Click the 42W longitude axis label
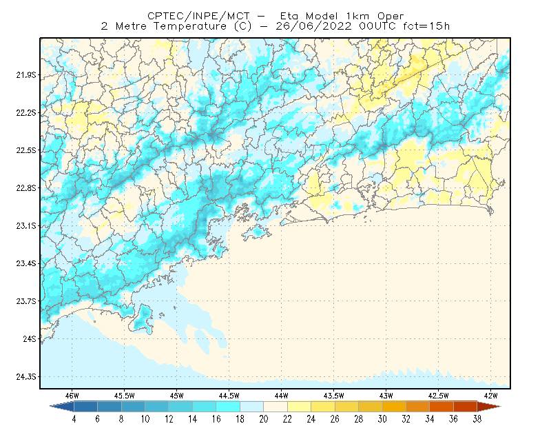This screenshot has width=551, height=426. tap(490, 396)
